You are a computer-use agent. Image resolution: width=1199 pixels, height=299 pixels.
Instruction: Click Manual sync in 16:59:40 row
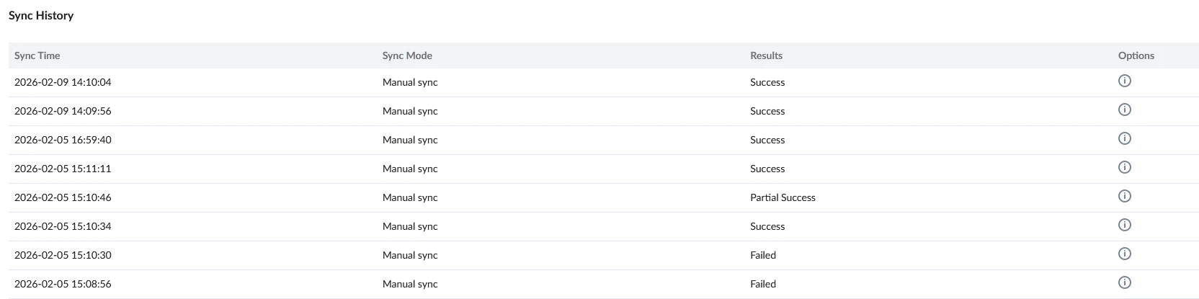410,140
